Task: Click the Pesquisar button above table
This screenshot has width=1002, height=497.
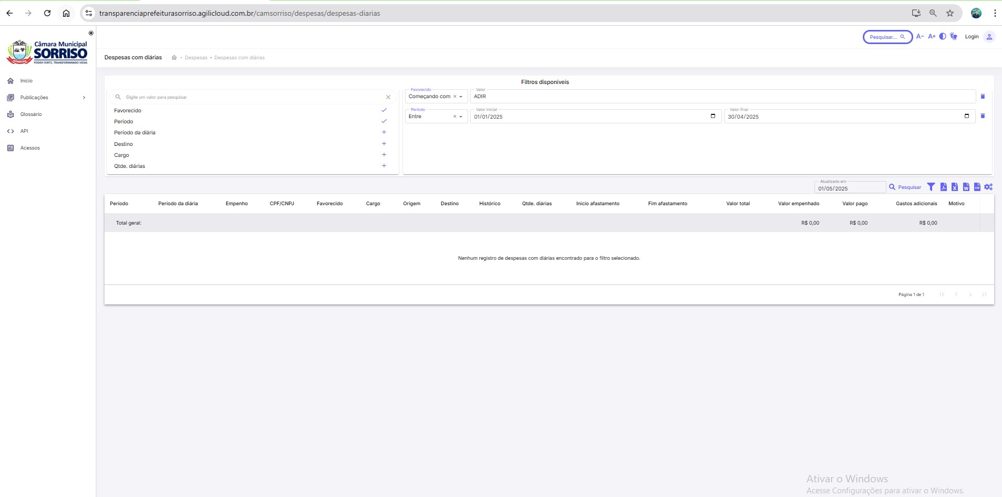Action: point(905,187)
